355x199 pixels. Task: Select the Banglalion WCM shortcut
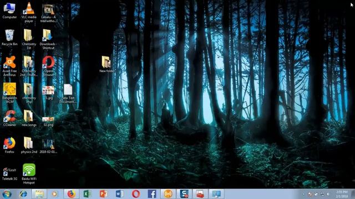click(x=9, y=93)
